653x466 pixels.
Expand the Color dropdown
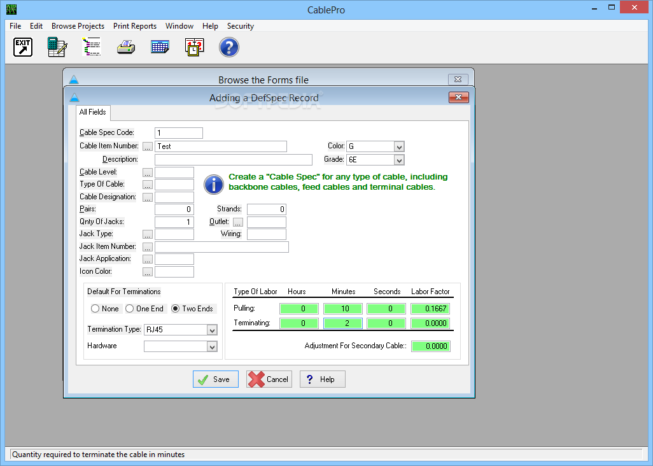click(x=399, y=146)
